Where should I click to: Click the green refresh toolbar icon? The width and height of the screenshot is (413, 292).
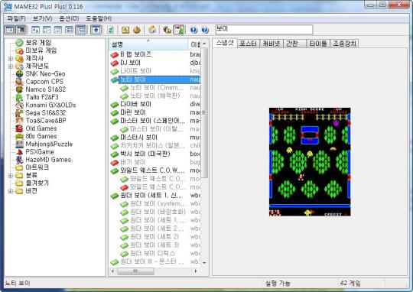pos(110,30)
